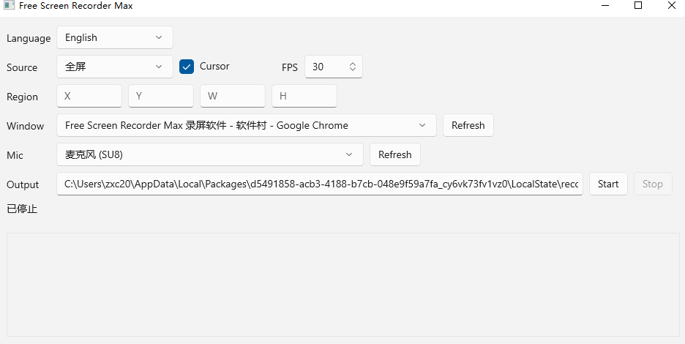The width and height of the screenshot is (685, 344).
Task: Refresh the Window list
Action: click(x=468, y=125)
